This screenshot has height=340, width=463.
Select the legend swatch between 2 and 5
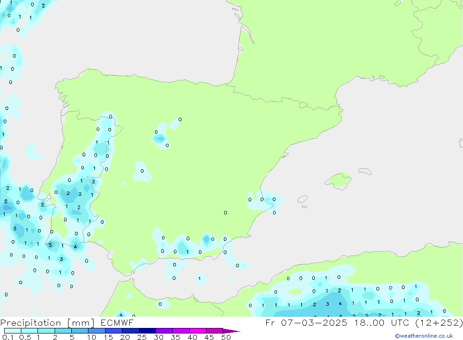pos(63,331)
